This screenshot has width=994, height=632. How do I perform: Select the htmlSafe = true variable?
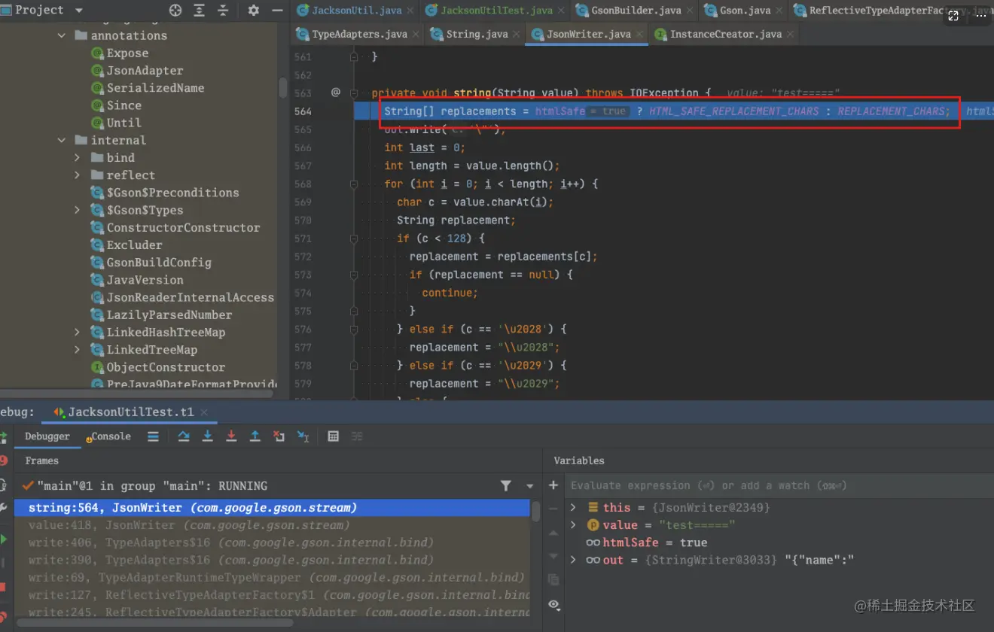point(647,542)
